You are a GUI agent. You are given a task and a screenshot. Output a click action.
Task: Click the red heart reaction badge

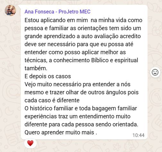click(30, 143)
